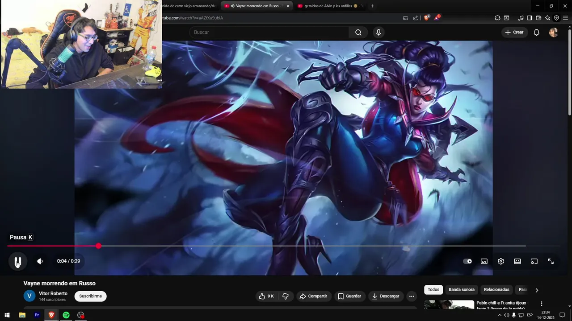Screen dimensions: 572x321
Task: Switch to the carro viejo arrancando tab
Action: 190,6
